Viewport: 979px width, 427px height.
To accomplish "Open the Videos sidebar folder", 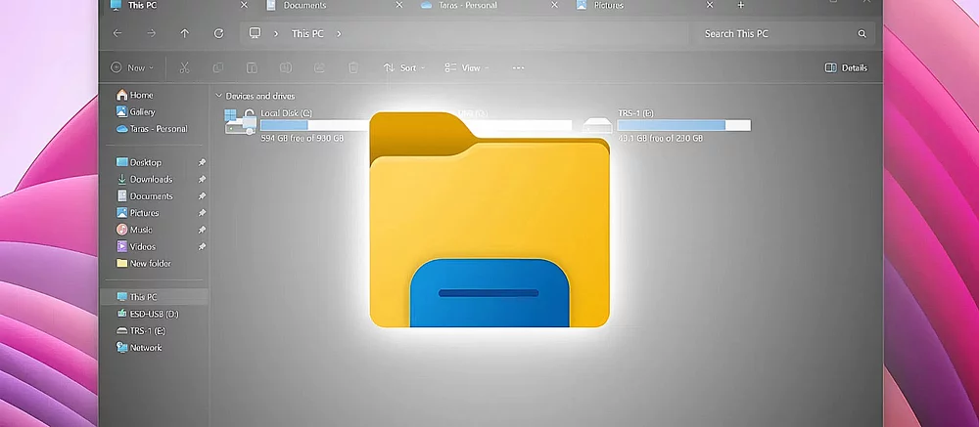I will (x=136, y=246).
